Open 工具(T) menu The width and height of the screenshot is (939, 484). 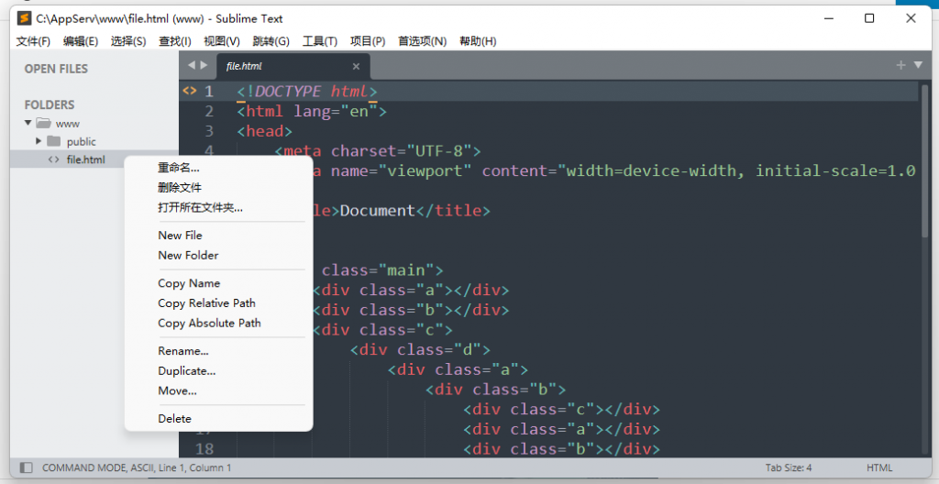click(320, 40)
